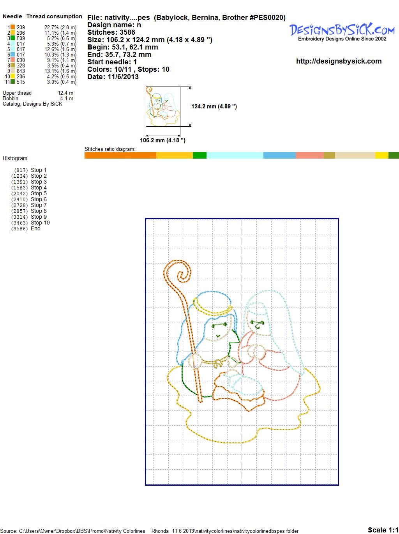Click blue segment in stitches ratio bar

point(279,155)
